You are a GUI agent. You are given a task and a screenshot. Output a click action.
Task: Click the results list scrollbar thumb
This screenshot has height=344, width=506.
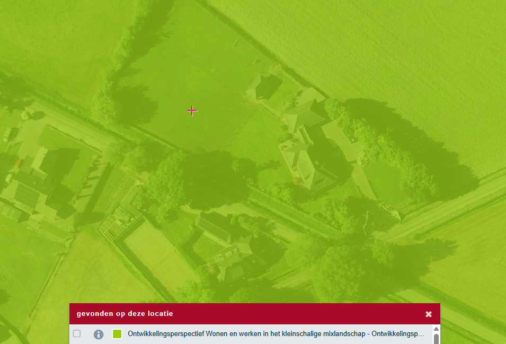[x=436, y=339]
